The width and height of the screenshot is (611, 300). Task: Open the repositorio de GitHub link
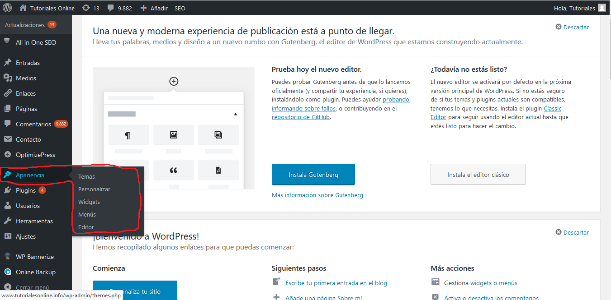[301, 117]
